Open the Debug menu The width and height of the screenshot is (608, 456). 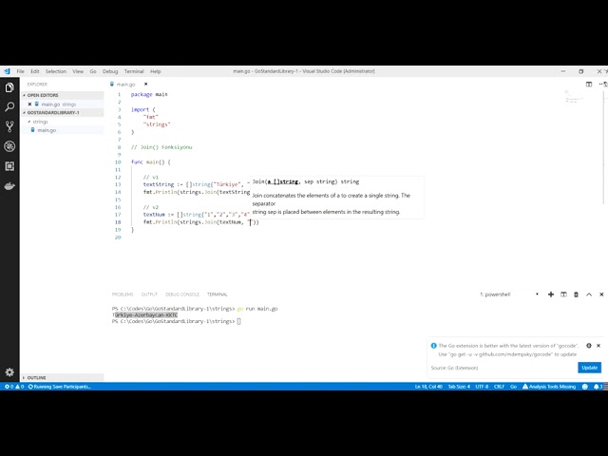point(110,71)
